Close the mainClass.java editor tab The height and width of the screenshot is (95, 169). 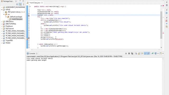tap(42, 3)
